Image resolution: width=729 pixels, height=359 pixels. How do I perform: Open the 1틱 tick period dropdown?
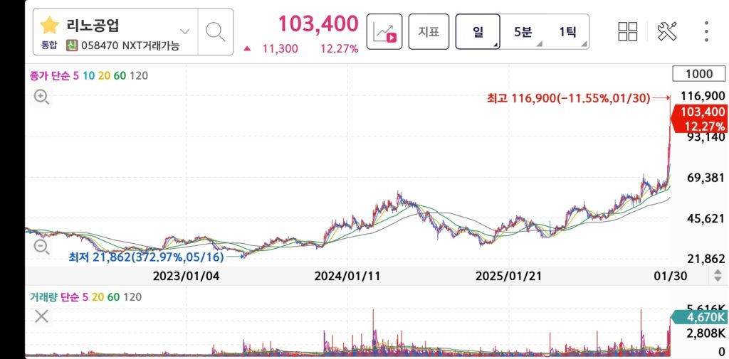click(x=567, y=32)
